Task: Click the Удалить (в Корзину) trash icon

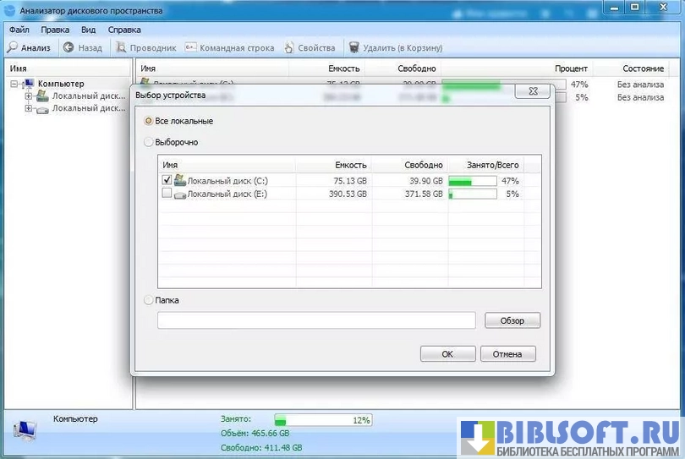Action: pyautogui.click(x=354, y=48)
